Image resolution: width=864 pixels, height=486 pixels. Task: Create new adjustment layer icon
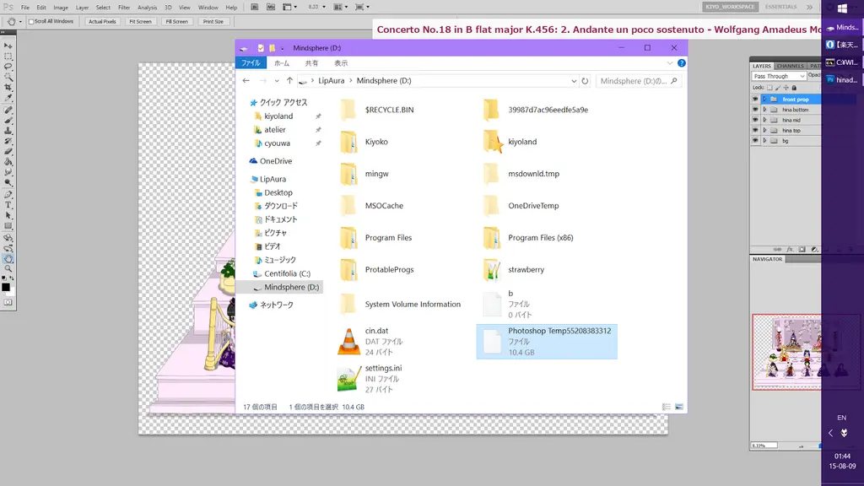tap(814, 250)
